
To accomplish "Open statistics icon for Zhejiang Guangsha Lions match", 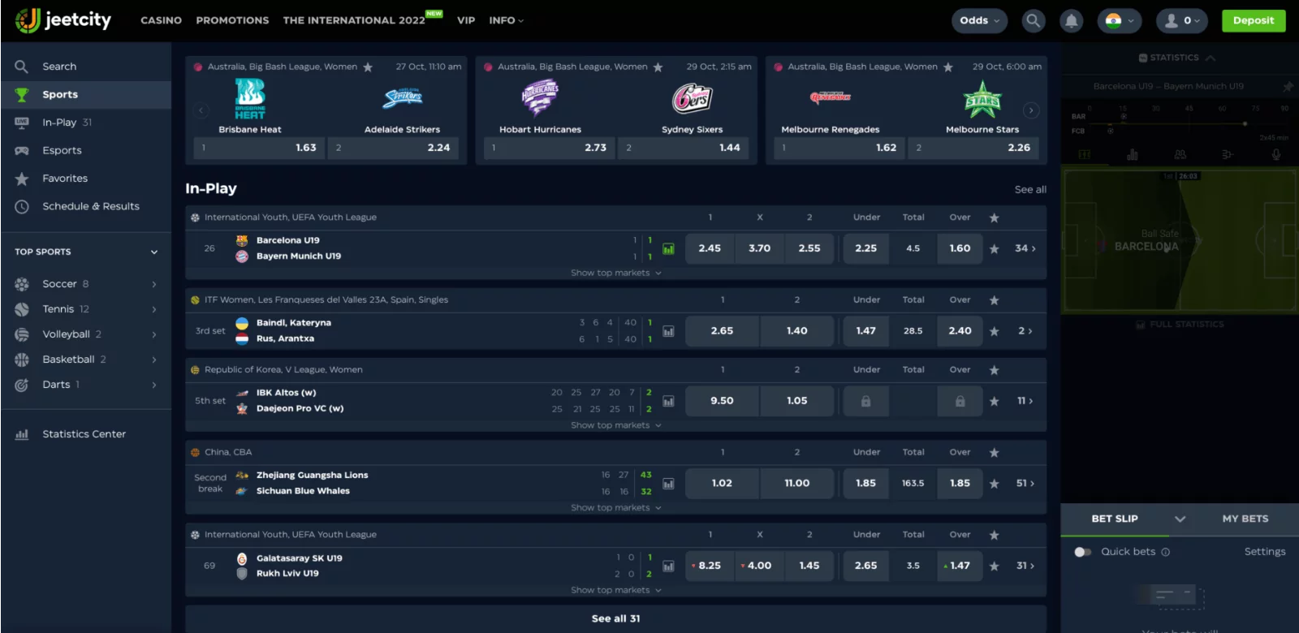I will click(668, 484).
